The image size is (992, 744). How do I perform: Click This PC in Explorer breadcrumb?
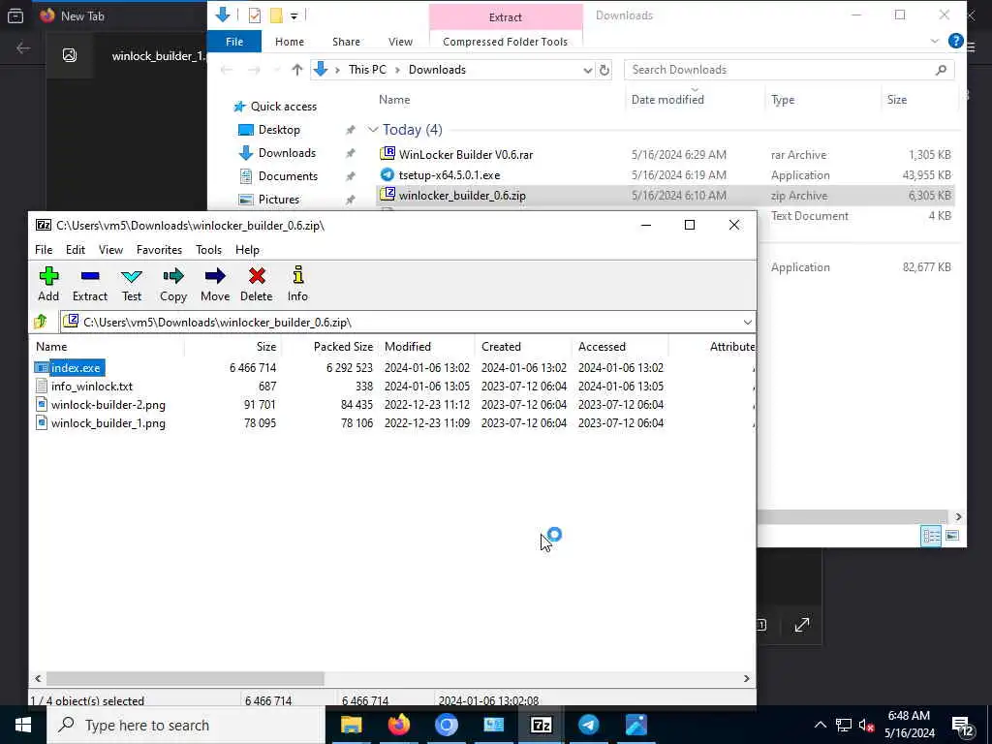tap(367, 70)
